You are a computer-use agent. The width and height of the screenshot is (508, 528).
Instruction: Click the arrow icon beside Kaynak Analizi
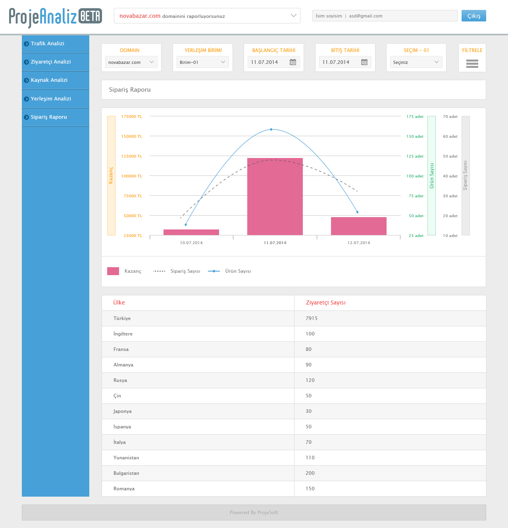tap(26, 80)
